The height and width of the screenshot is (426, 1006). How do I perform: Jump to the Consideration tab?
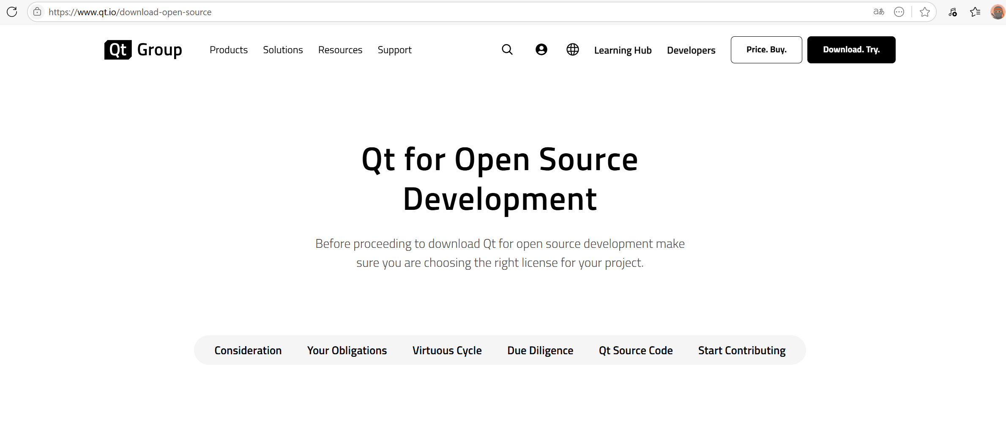click(248, 350)
